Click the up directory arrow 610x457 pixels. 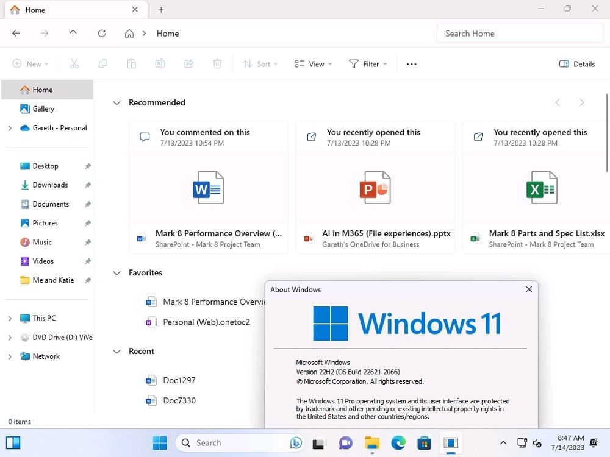[73, 34]
